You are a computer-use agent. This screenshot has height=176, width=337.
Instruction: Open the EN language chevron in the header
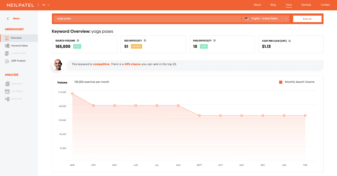(48, 5)
